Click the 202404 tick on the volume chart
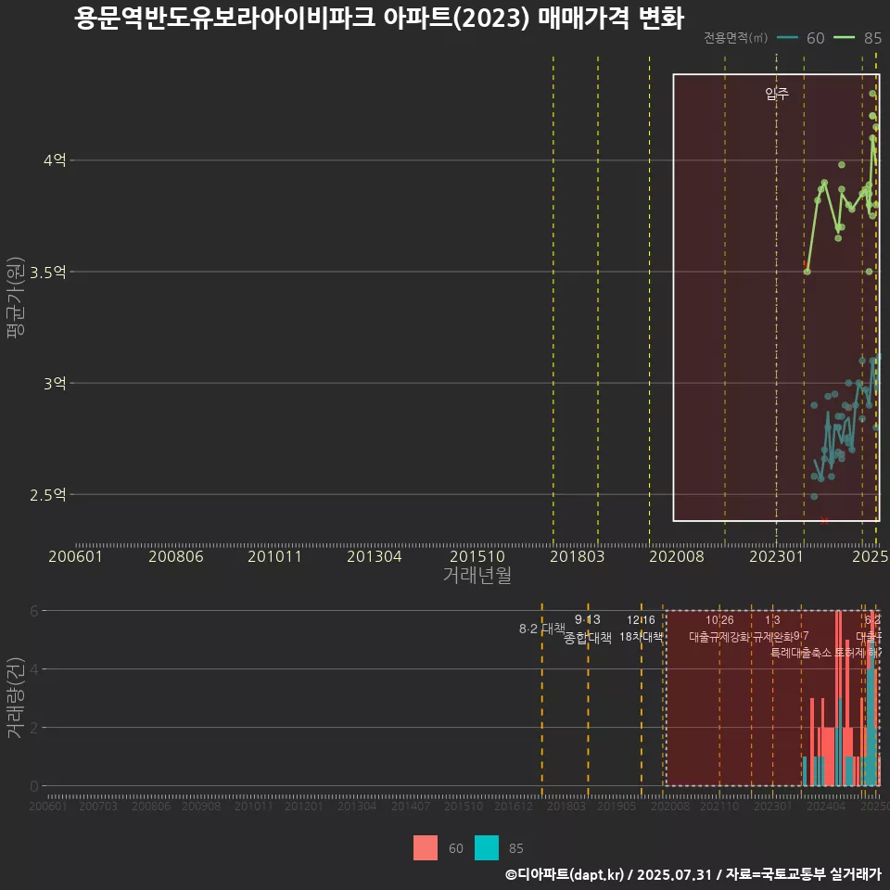890x890 pixels. point(826,806)
